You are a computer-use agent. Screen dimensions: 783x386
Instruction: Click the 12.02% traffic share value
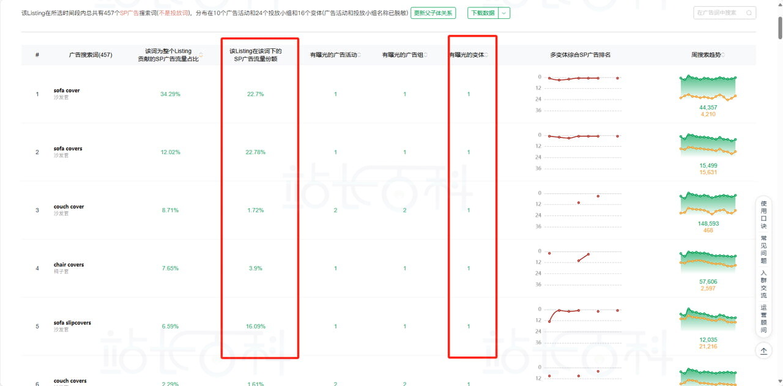tap(170, 152)
